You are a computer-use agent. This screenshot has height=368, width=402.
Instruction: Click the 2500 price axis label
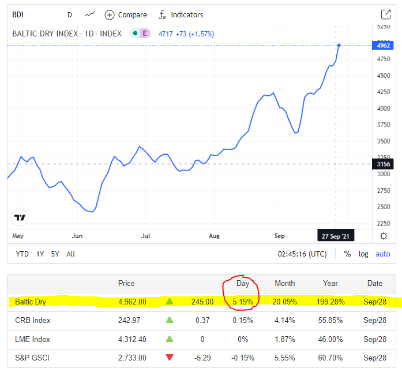point(384,207)
